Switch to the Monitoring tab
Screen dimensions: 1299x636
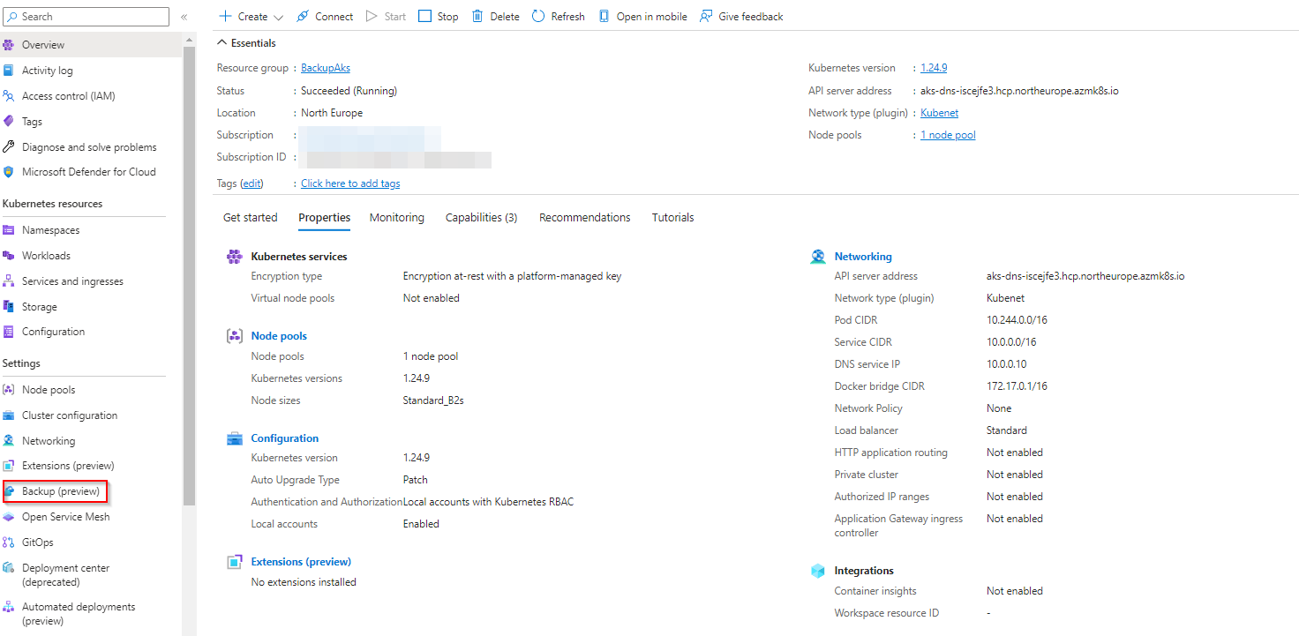(x=396, y=217)
